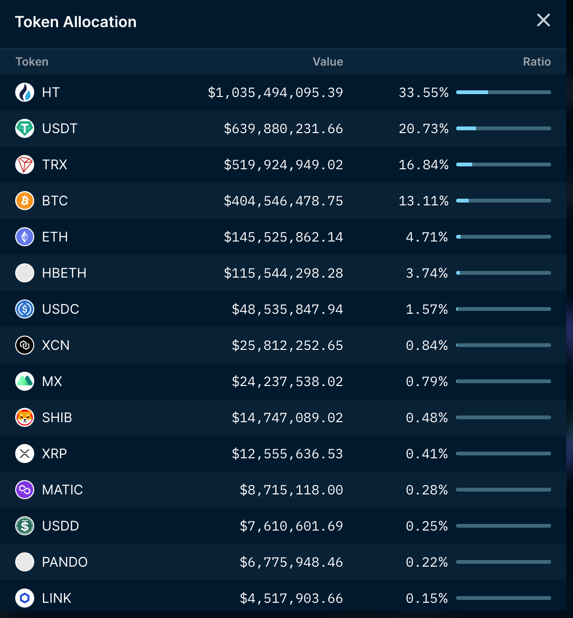
Task: Click the value $519,924,949.02
Action: tap(284, 164)
